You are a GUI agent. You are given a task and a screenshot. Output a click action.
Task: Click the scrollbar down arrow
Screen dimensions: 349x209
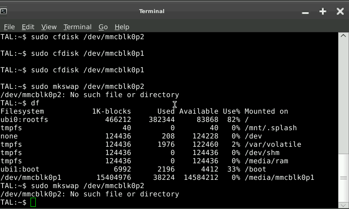(x=344, y=204)
